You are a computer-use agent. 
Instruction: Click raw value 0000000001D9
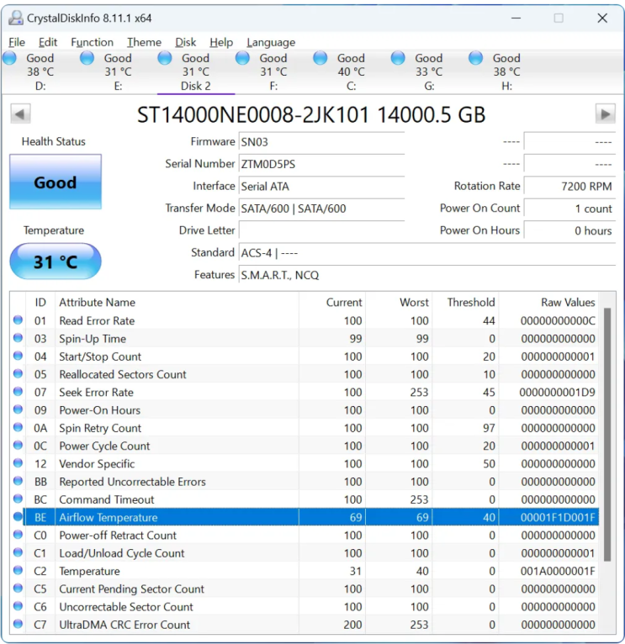click(557, 393)
